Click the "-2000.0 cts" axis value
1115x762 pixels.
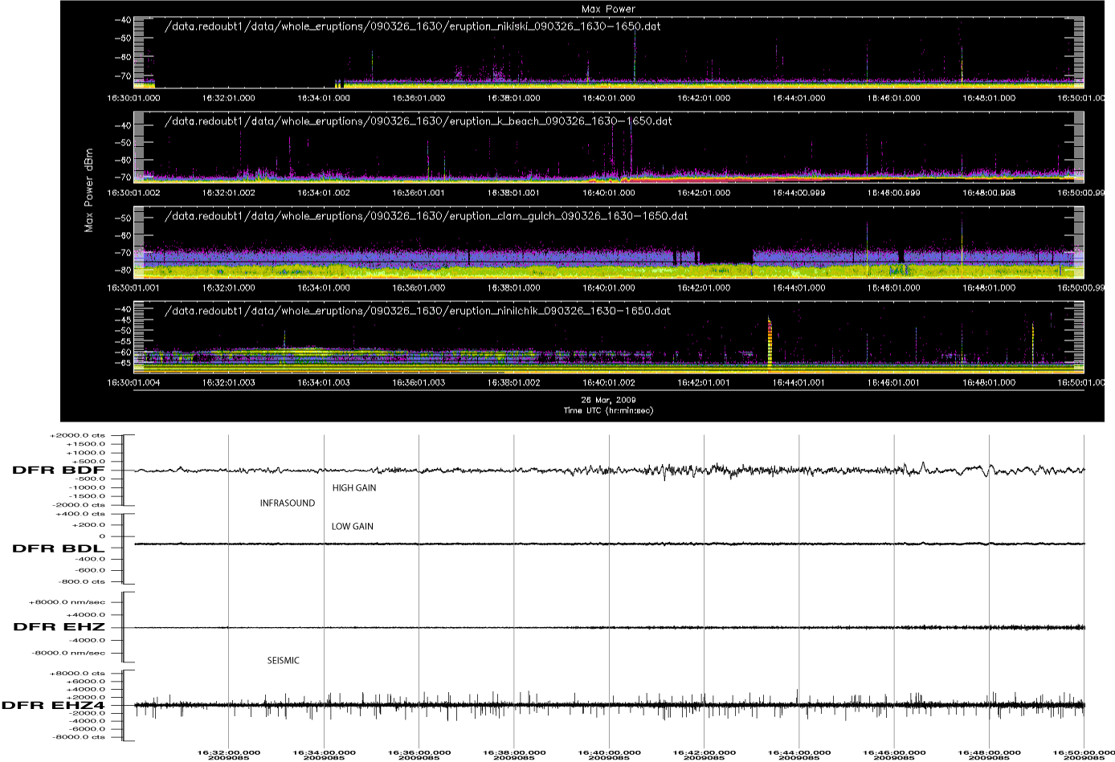point(78,506)
